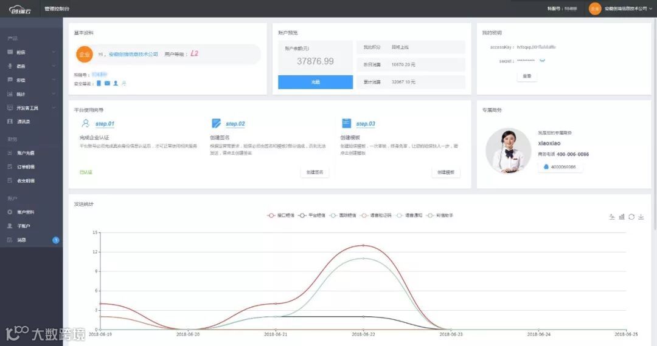Click the chart refresh/restore icon
The height and width of the screenshot is (346, 657).
(631, 217)
